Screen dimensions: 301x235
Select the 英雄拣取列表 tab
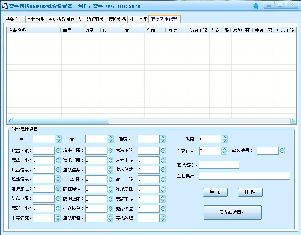pos(62,19)
